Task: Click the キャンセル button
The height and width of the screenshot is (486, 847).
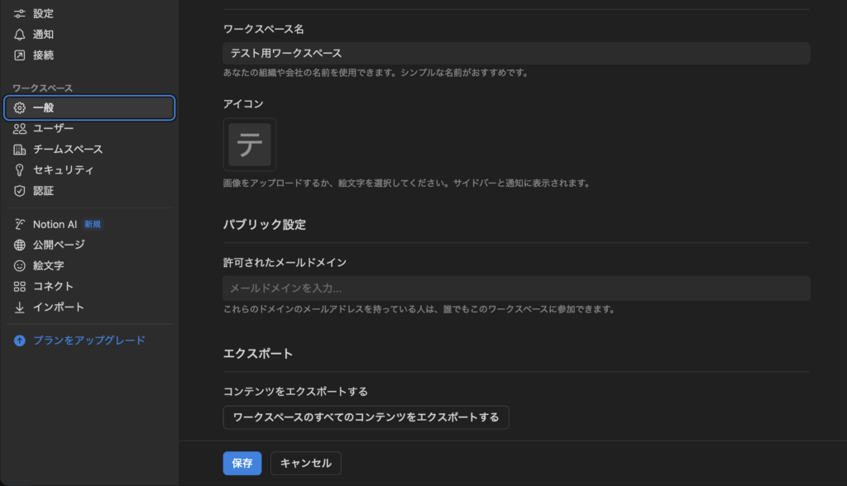Action: [306, 464]
